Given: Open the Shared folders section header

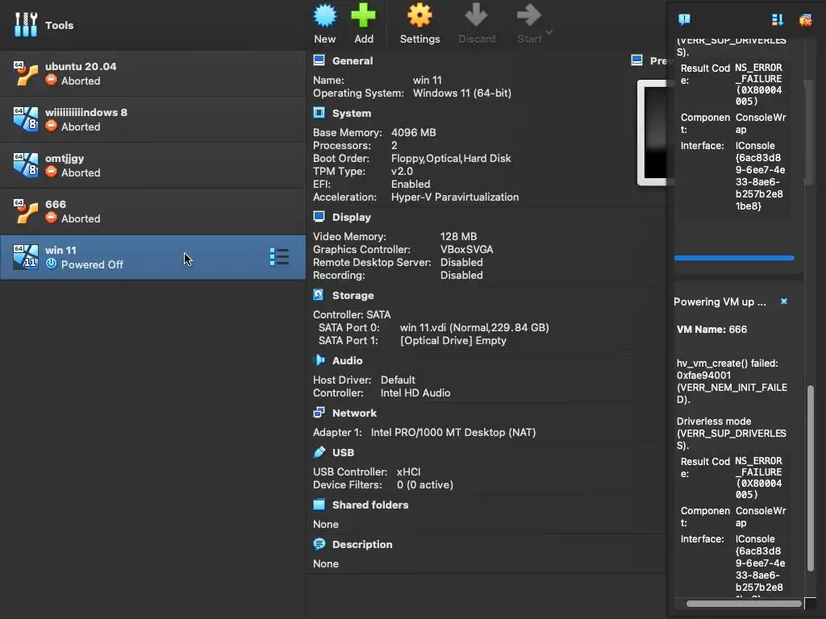Looking at the screenshot, I should click(369, 505).
